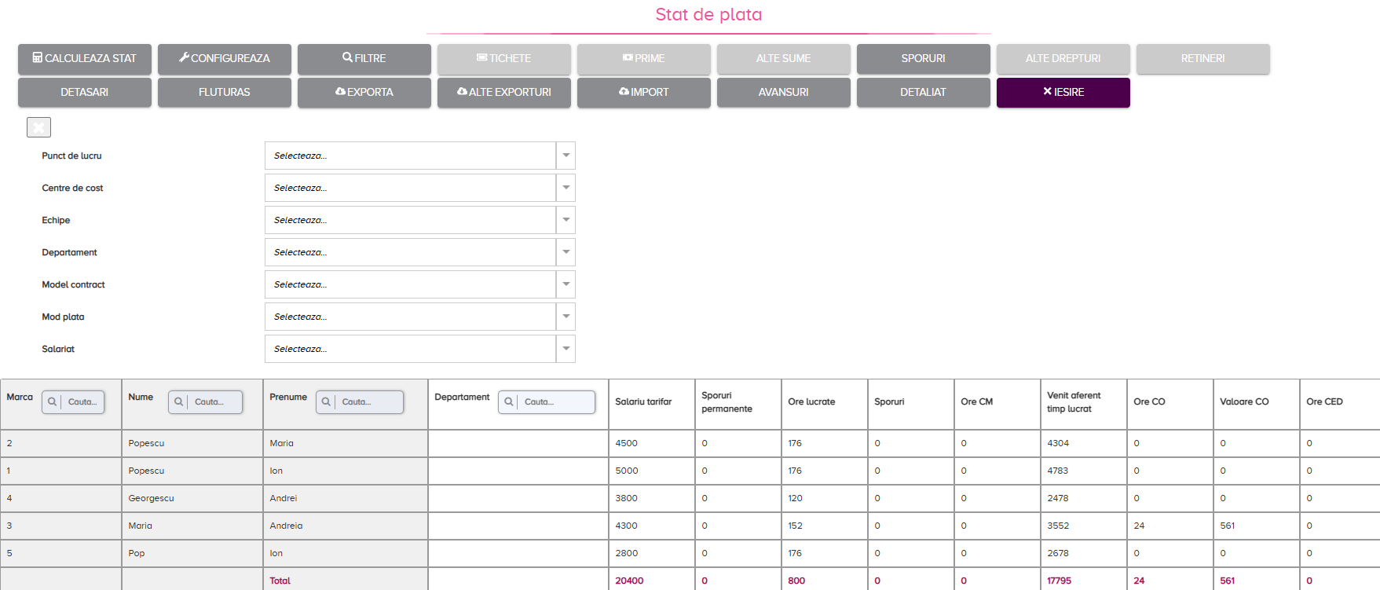This screenshot has height=590, width=1380.
Task: Click the Fluturas button
Action: [225, 93]
